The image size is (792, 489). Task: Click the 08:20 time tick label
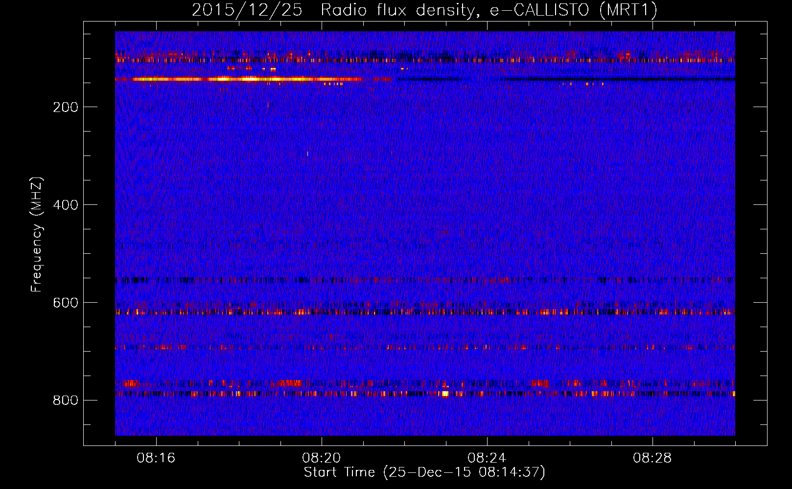tap(322, 458)
